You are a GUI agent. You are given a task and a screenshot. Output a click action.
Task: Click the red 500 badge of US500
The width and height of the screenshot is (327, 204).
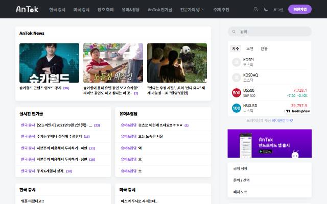pyautogui.click(x=237, y=93)
